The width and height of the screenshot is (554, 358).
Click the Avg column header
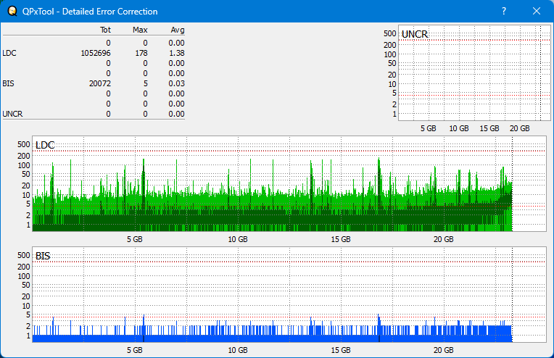(178, 30)
